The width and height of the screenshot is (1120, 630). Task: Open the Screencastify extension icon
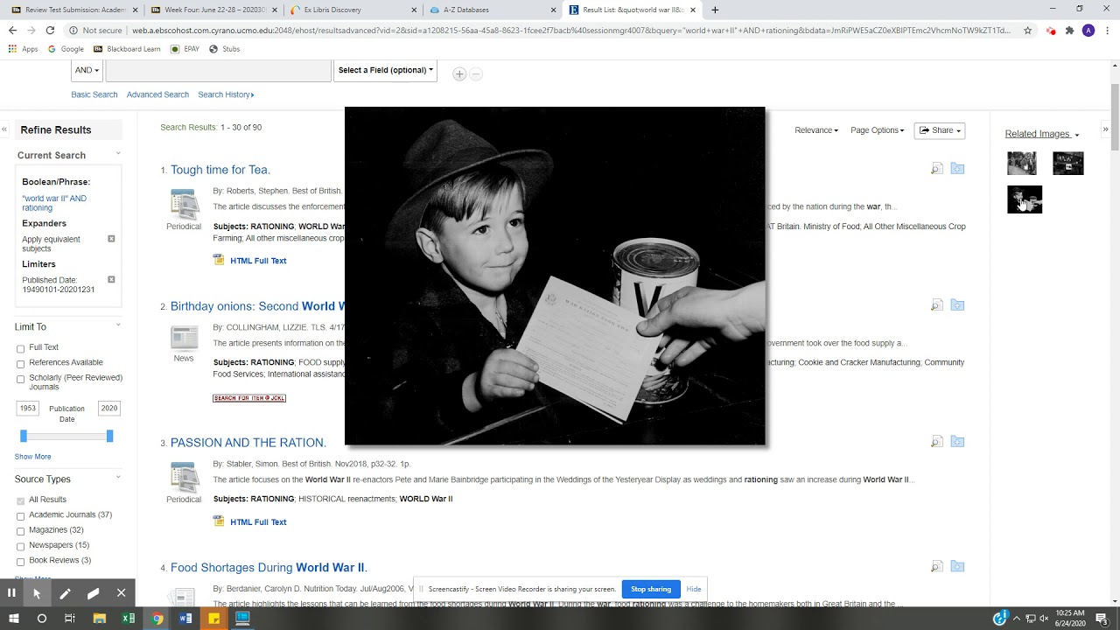point(1051,30)
